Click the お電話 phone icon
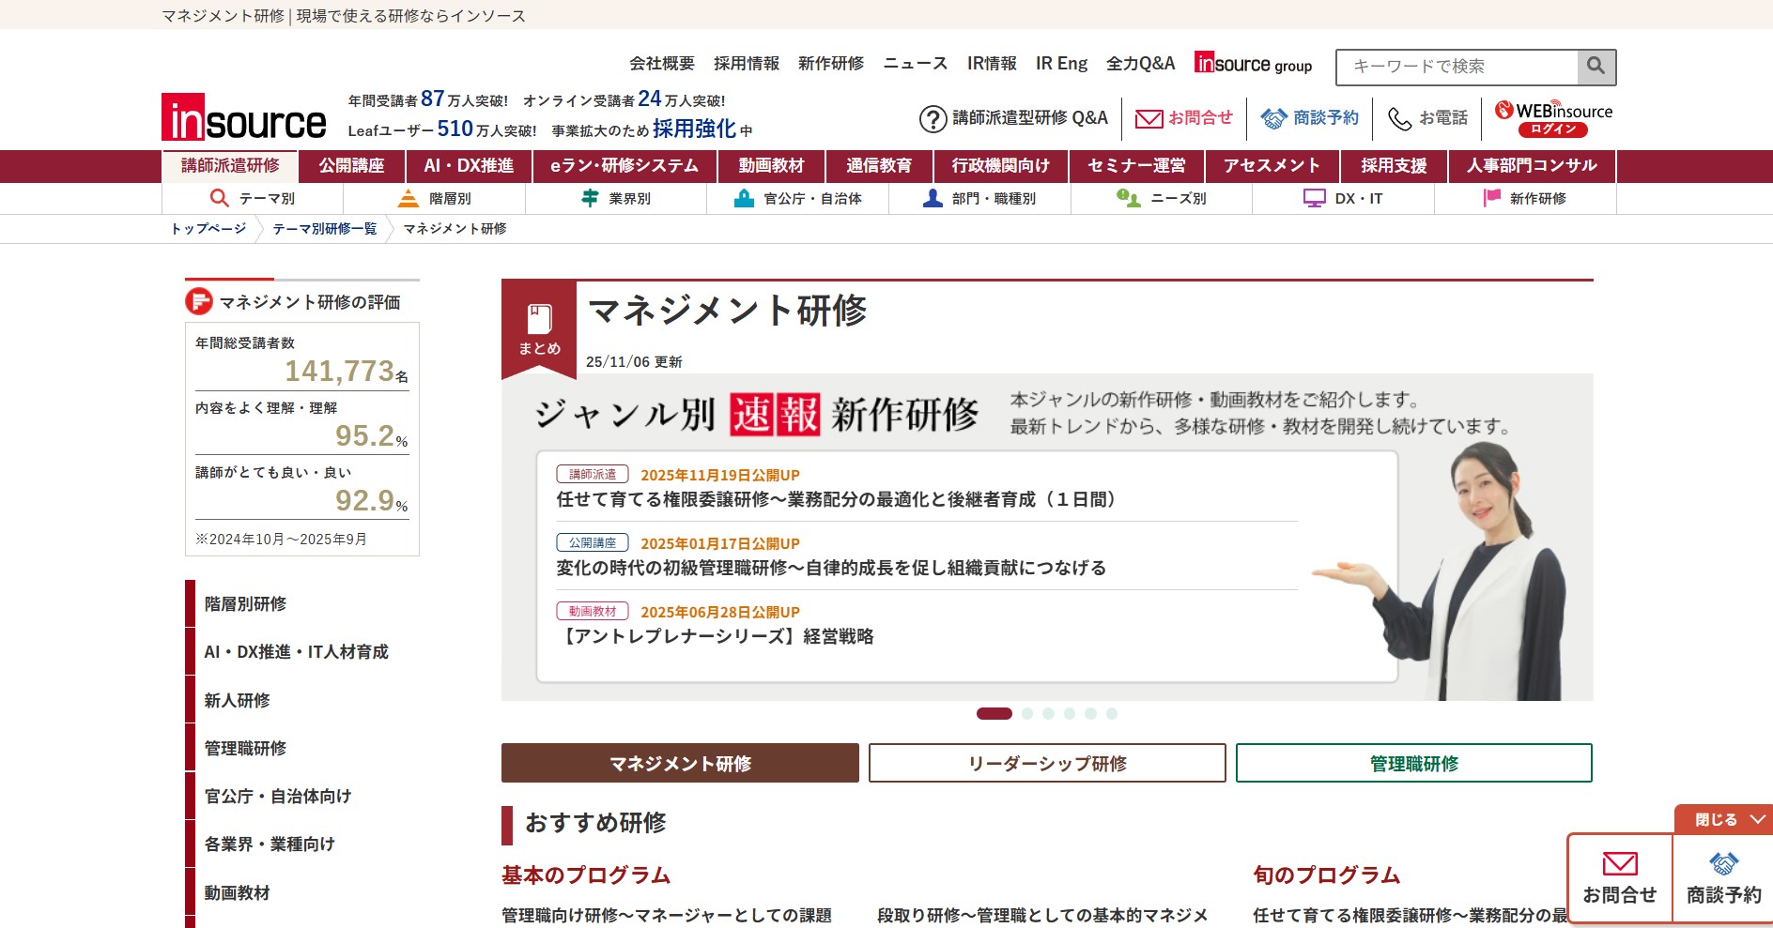 [1398, 118]
